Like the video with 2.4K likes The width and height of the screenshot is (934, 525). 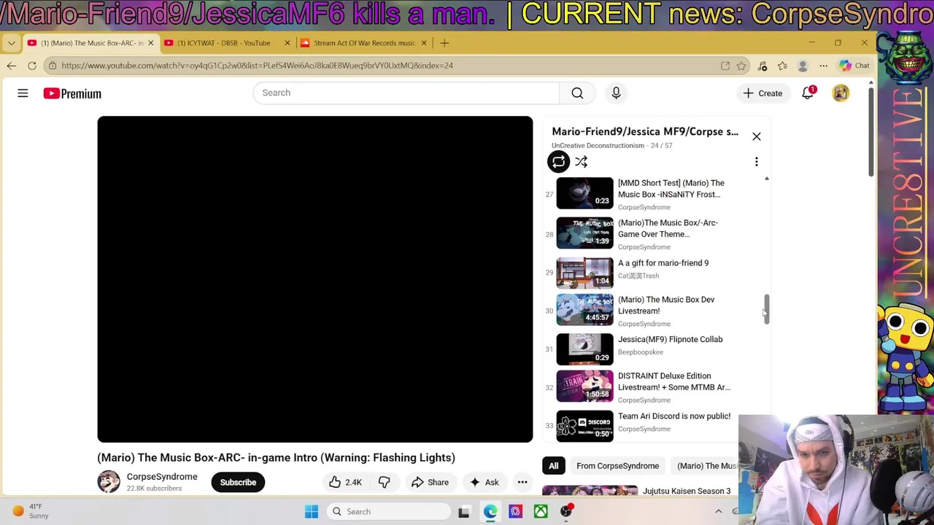click(x=344, y=482)
